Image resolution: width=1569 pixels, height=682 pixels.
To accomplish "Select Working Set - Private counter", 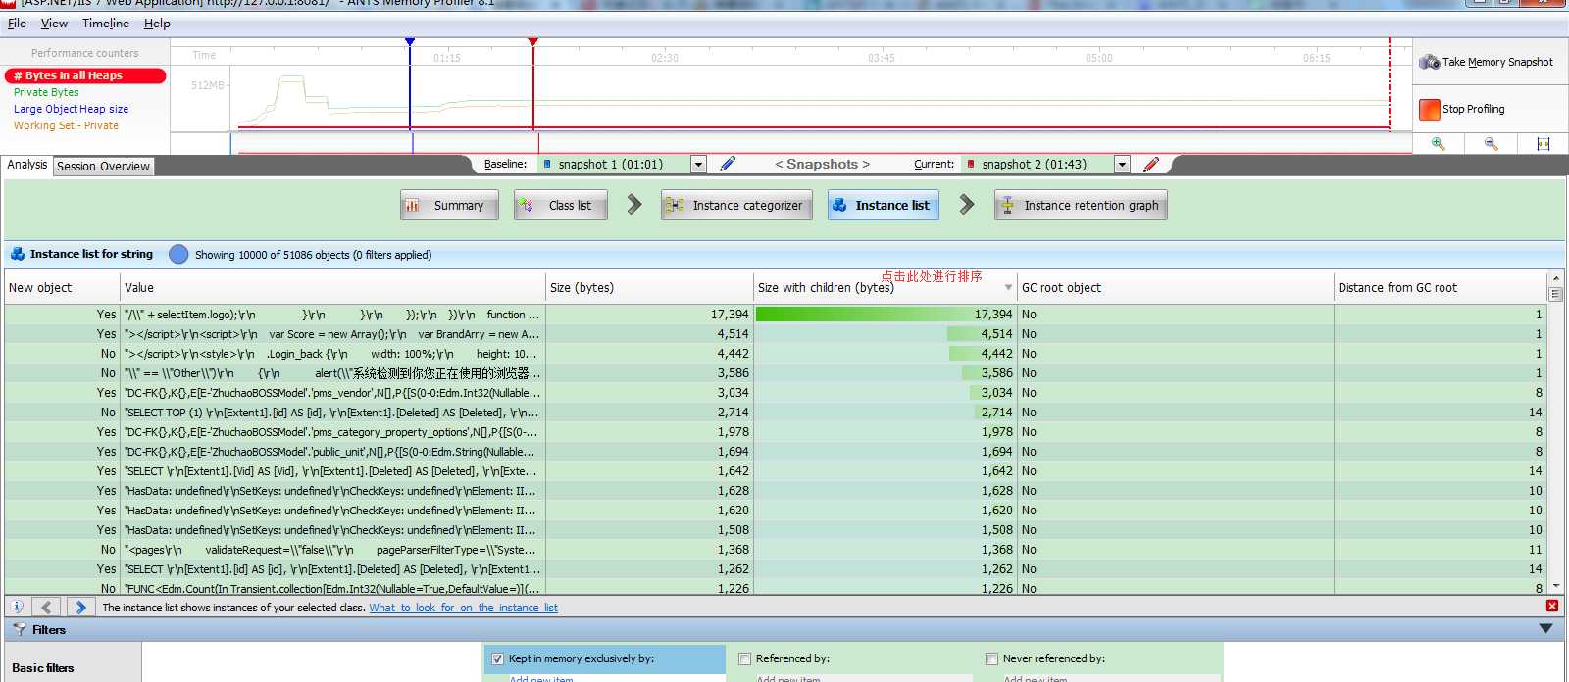I will (x=66, y=125).
